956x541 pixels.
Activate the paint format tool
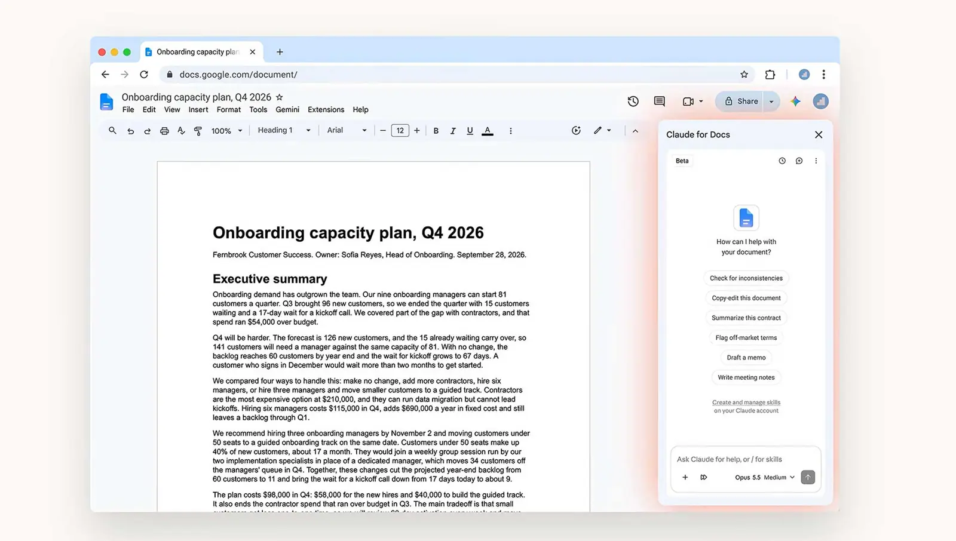[198, 131]
